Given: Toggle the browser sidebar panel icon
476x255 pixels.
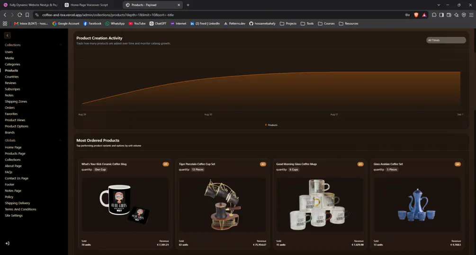Looking at the screenshot, I should [x=441, y=15].
